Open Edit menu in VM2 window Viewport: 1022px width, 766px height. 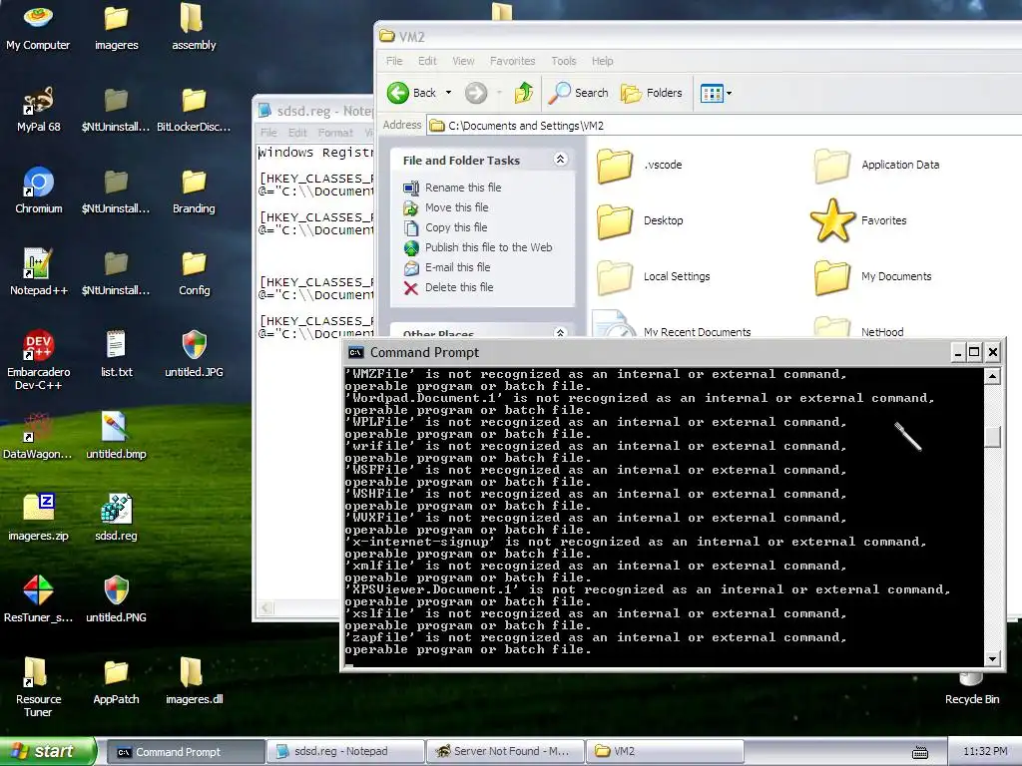(427, 61)
